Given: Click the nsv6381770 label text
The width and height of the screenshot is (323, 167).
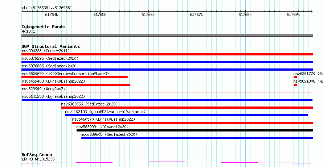Looking at the screenshot, I should 308,74.
